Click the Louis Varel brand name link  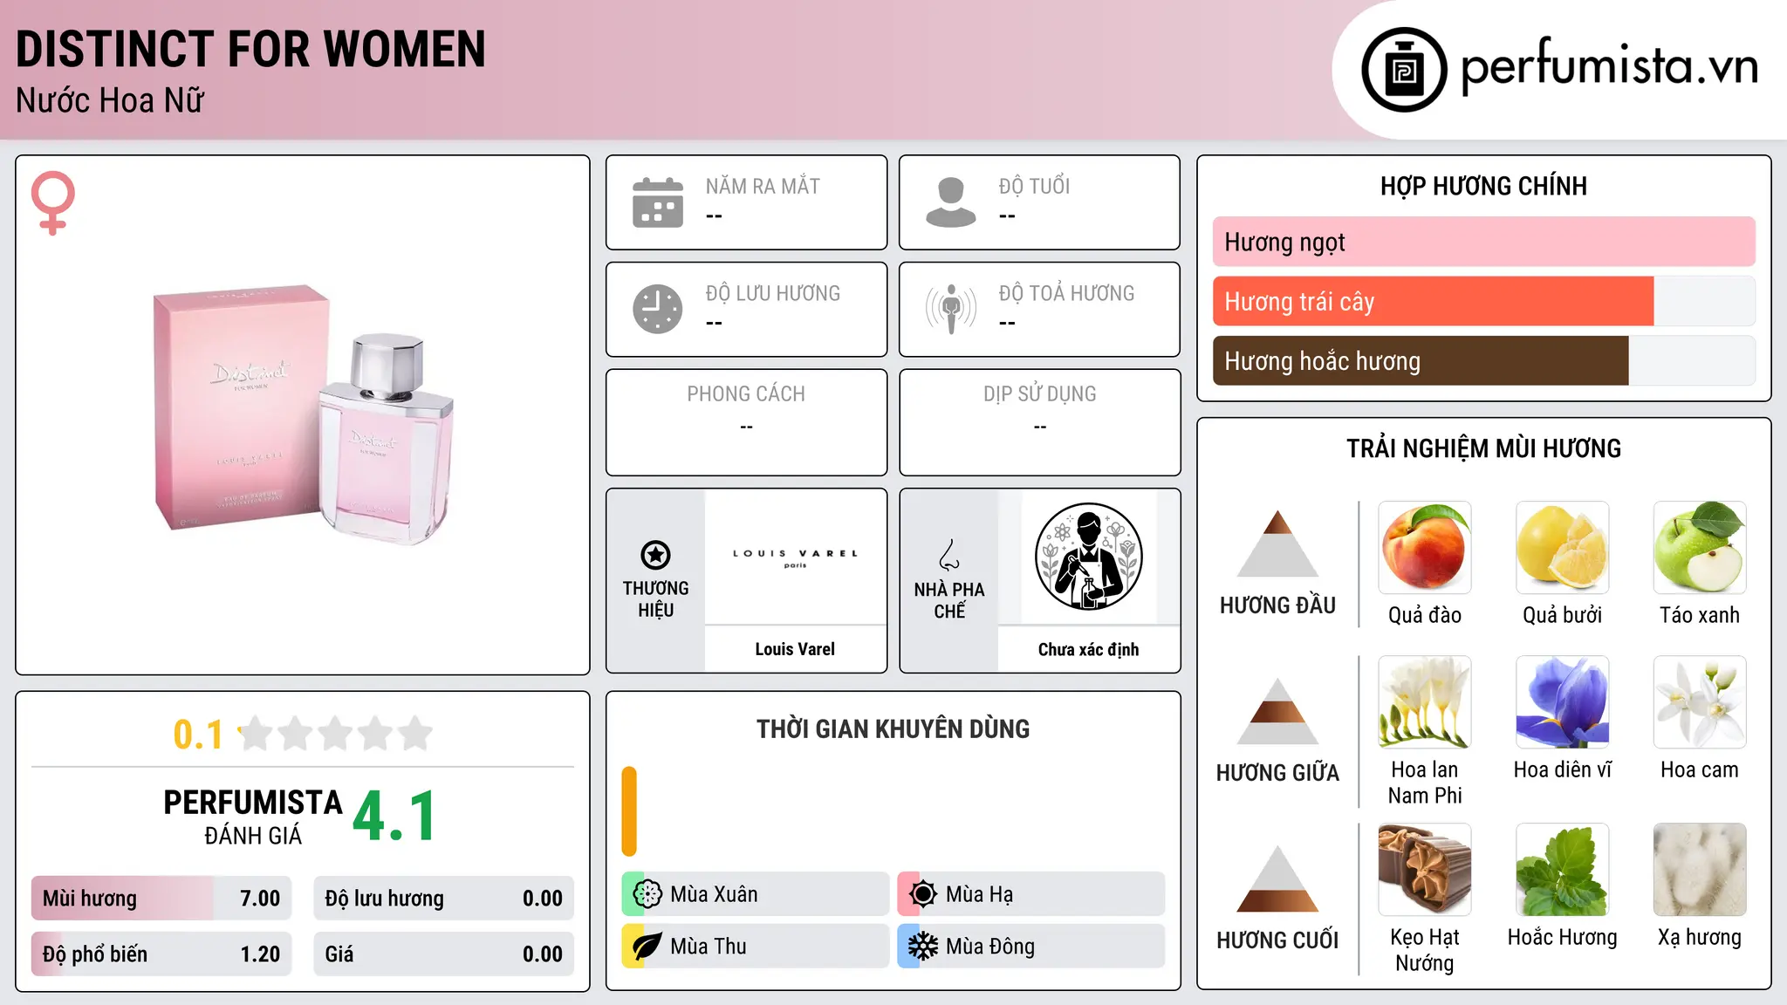[x=795, y=649]
